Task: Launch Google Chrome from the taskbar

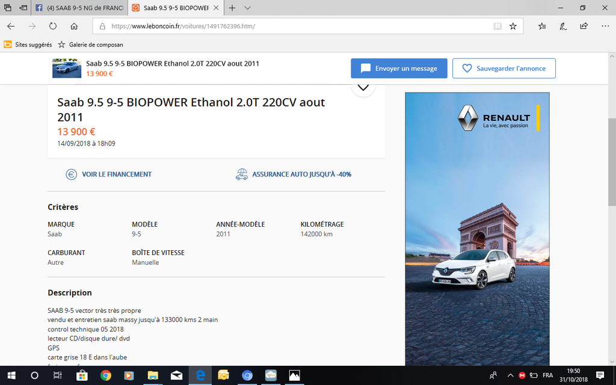Action: [105, 375]
